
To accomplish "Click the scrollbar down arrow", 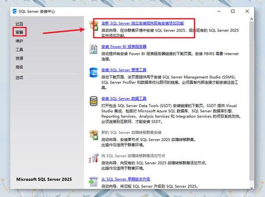I will click(251, 188).
